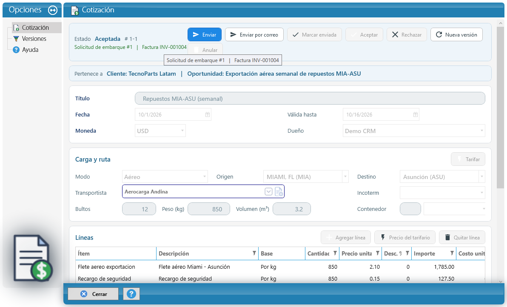Open the Factura INV-001004 link
The width and height of the screenshot is (507, 307).
point(164,47)
